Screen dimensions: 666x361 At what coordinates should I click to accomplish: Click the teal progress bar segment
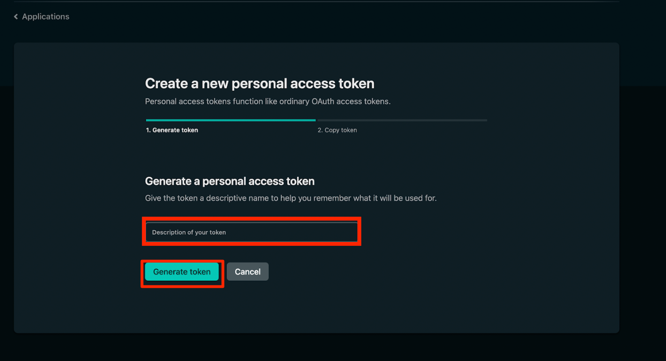coord(231,120)
